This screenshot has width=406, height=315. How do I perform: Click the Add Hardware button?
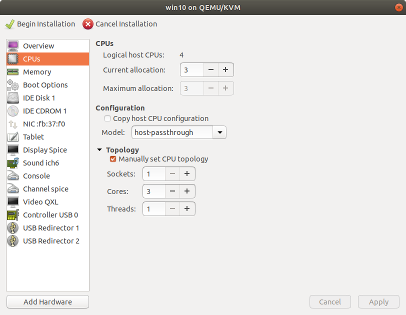[47, 302]
